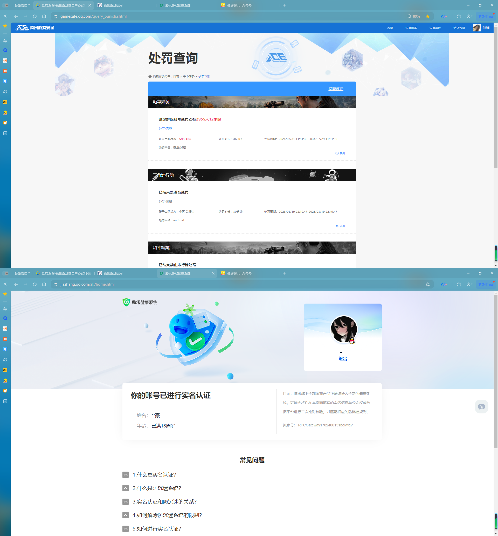This screenshot has height=536, width=498.
Task: Open 标签管理 dropdown in bottom window
Action: point(22,273)
